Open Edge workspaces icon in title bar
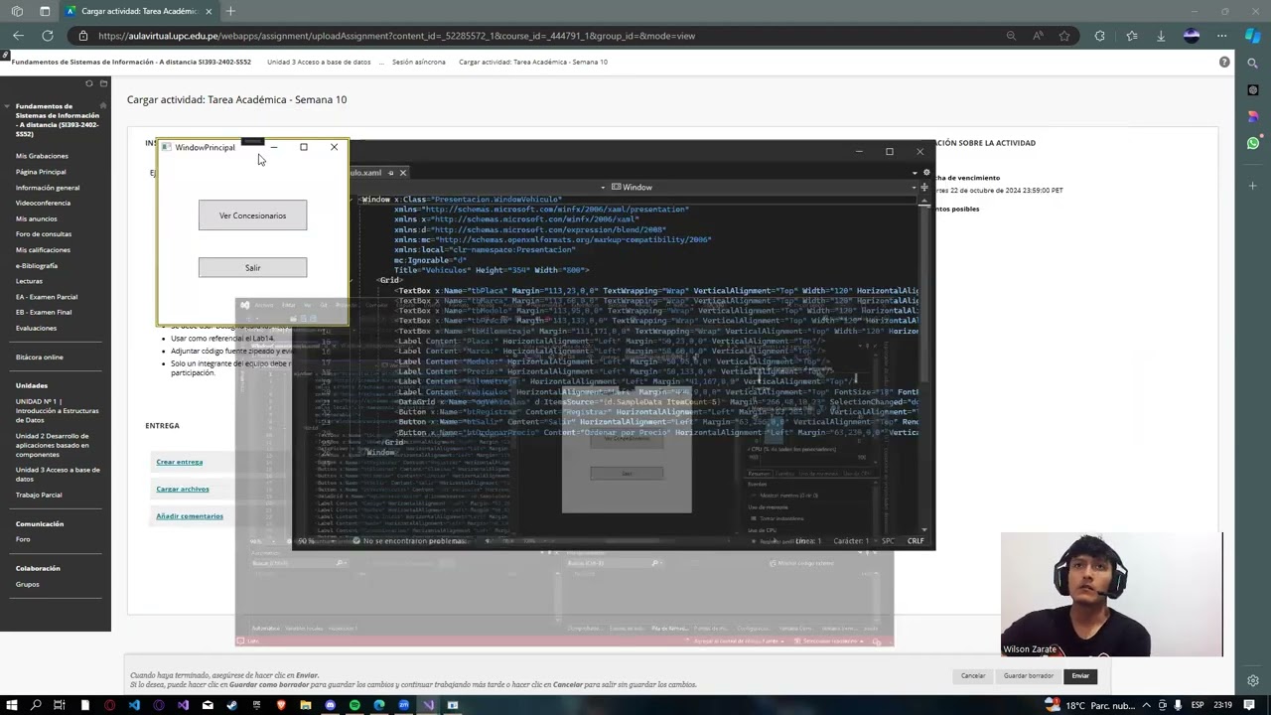 tap(17, 11)
